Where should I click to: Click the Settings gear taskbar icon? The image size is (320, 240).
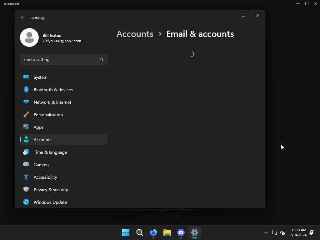[x=195, y=232]
